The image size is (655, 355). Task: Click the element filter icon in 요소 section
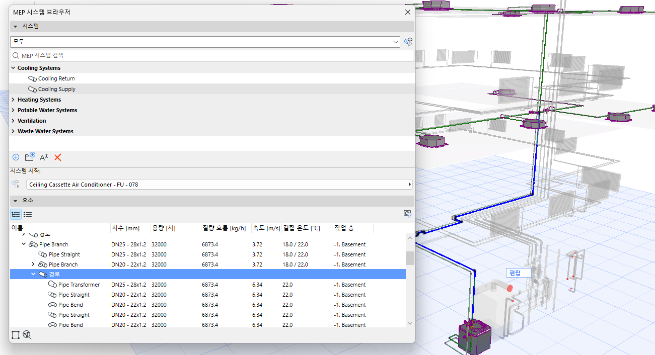[x=408, y=214]
